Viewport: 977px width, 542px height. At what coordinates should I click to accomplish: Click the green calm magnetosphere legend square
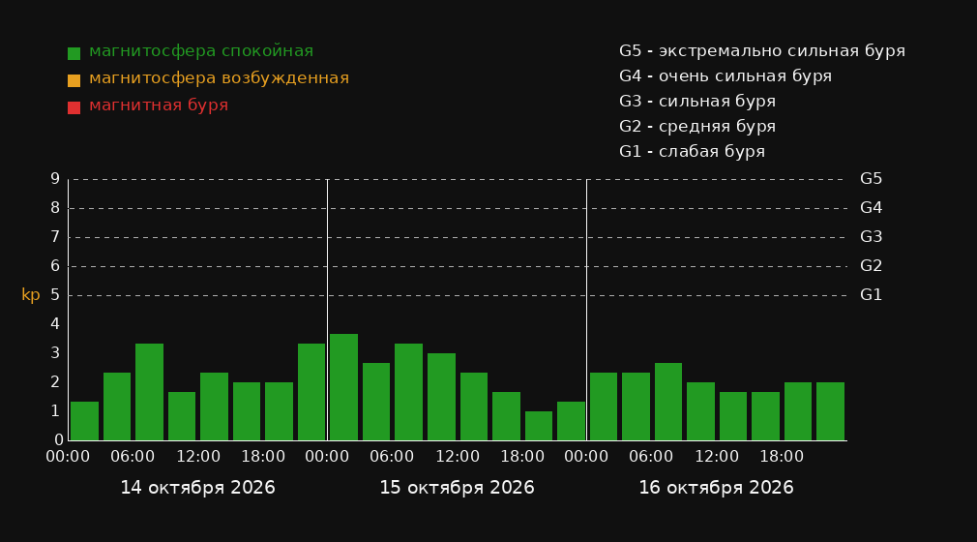tap(74, 53)
